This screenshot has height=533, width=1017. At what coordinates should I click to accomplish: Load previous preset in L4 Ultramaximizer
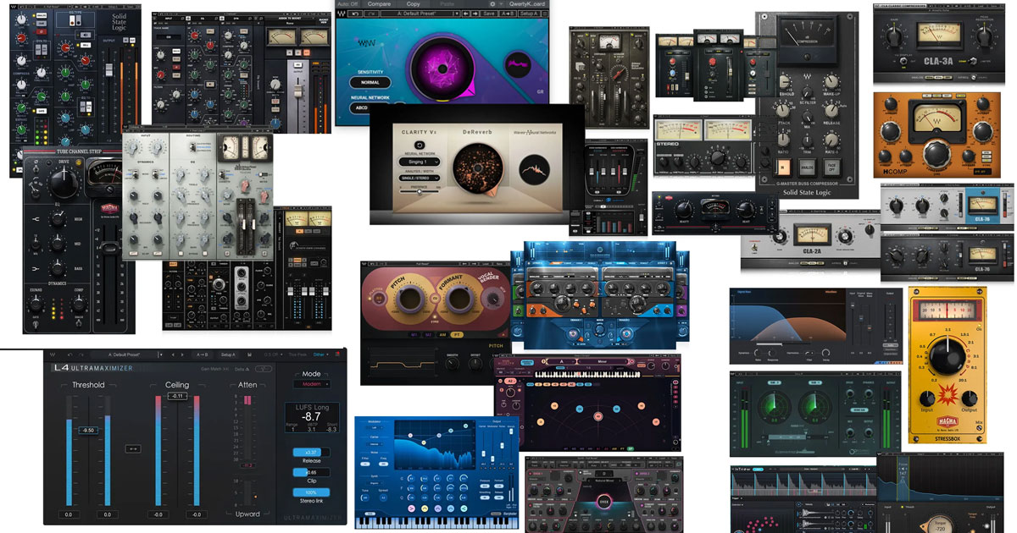172,354
